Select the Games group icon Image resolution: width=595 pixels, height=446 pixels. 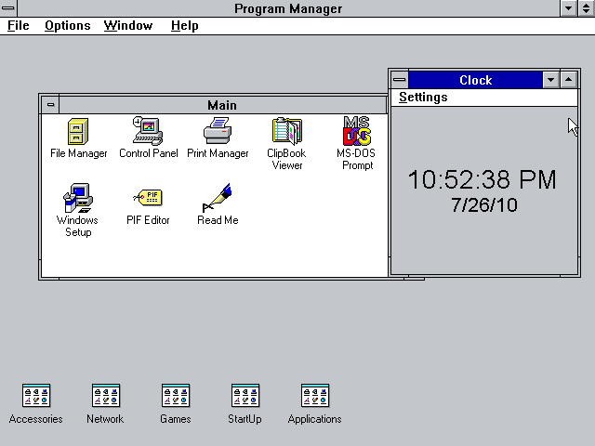176,395
